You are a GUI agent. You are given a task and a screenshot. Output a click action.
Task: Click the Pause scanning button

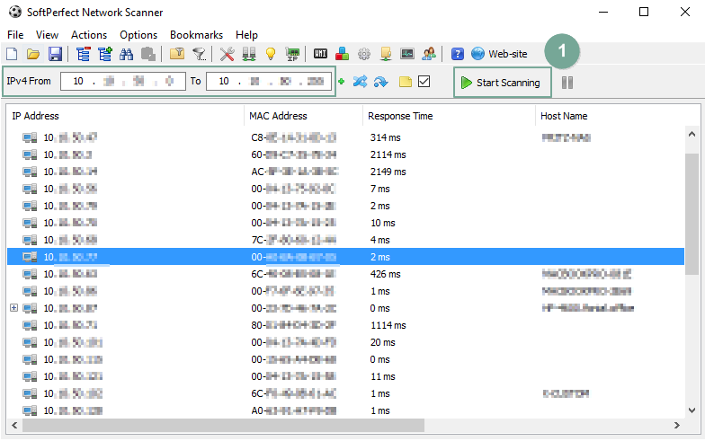click(x=567, y=83)
